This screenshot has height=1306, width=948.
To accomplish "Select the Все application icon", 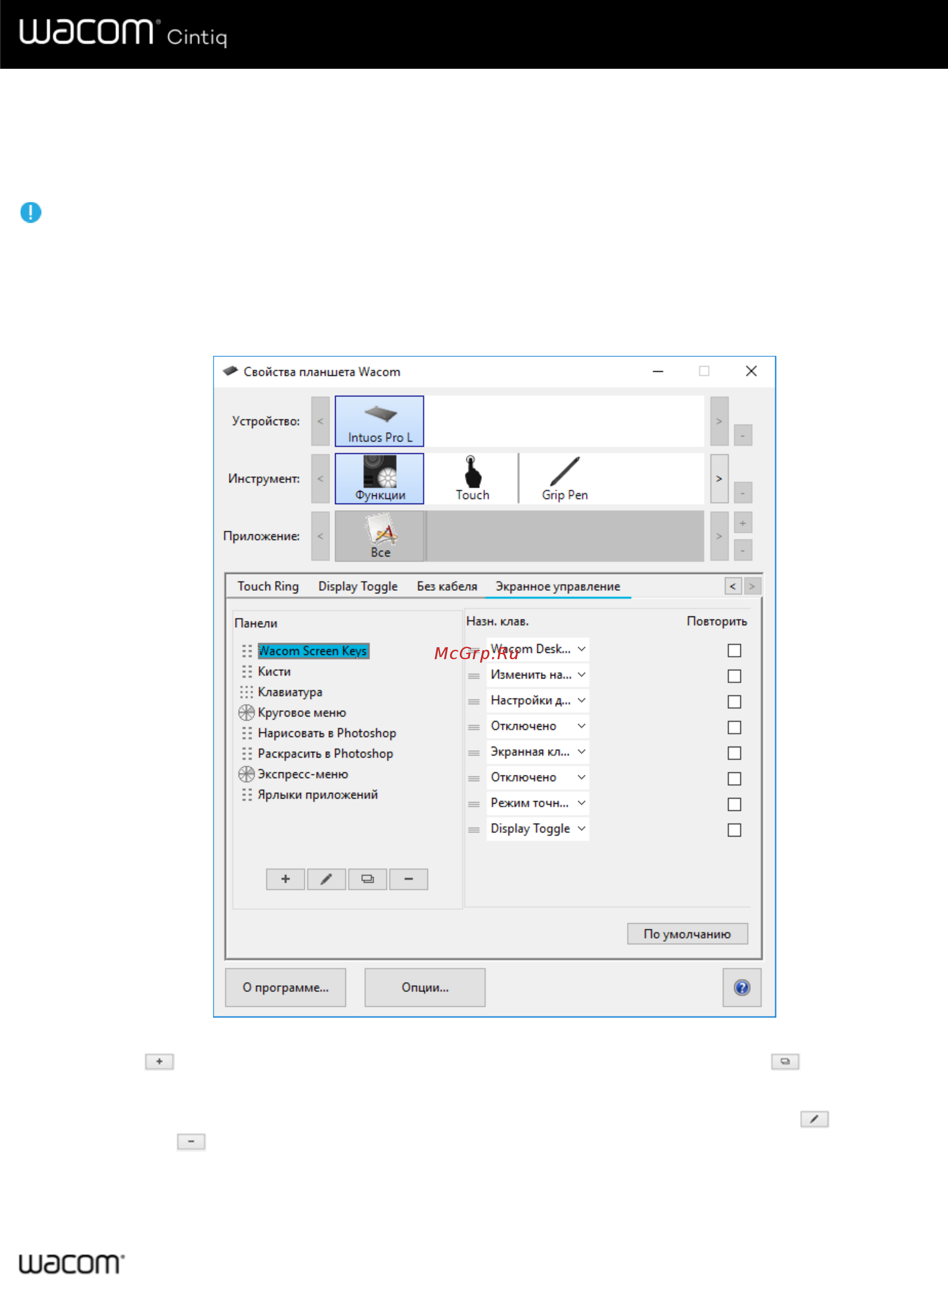I will click(x=380, y=536).
